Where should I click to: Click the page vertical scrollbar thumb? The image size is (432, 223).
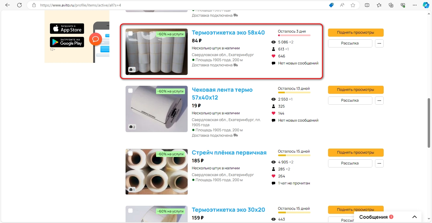coord(429,123)
